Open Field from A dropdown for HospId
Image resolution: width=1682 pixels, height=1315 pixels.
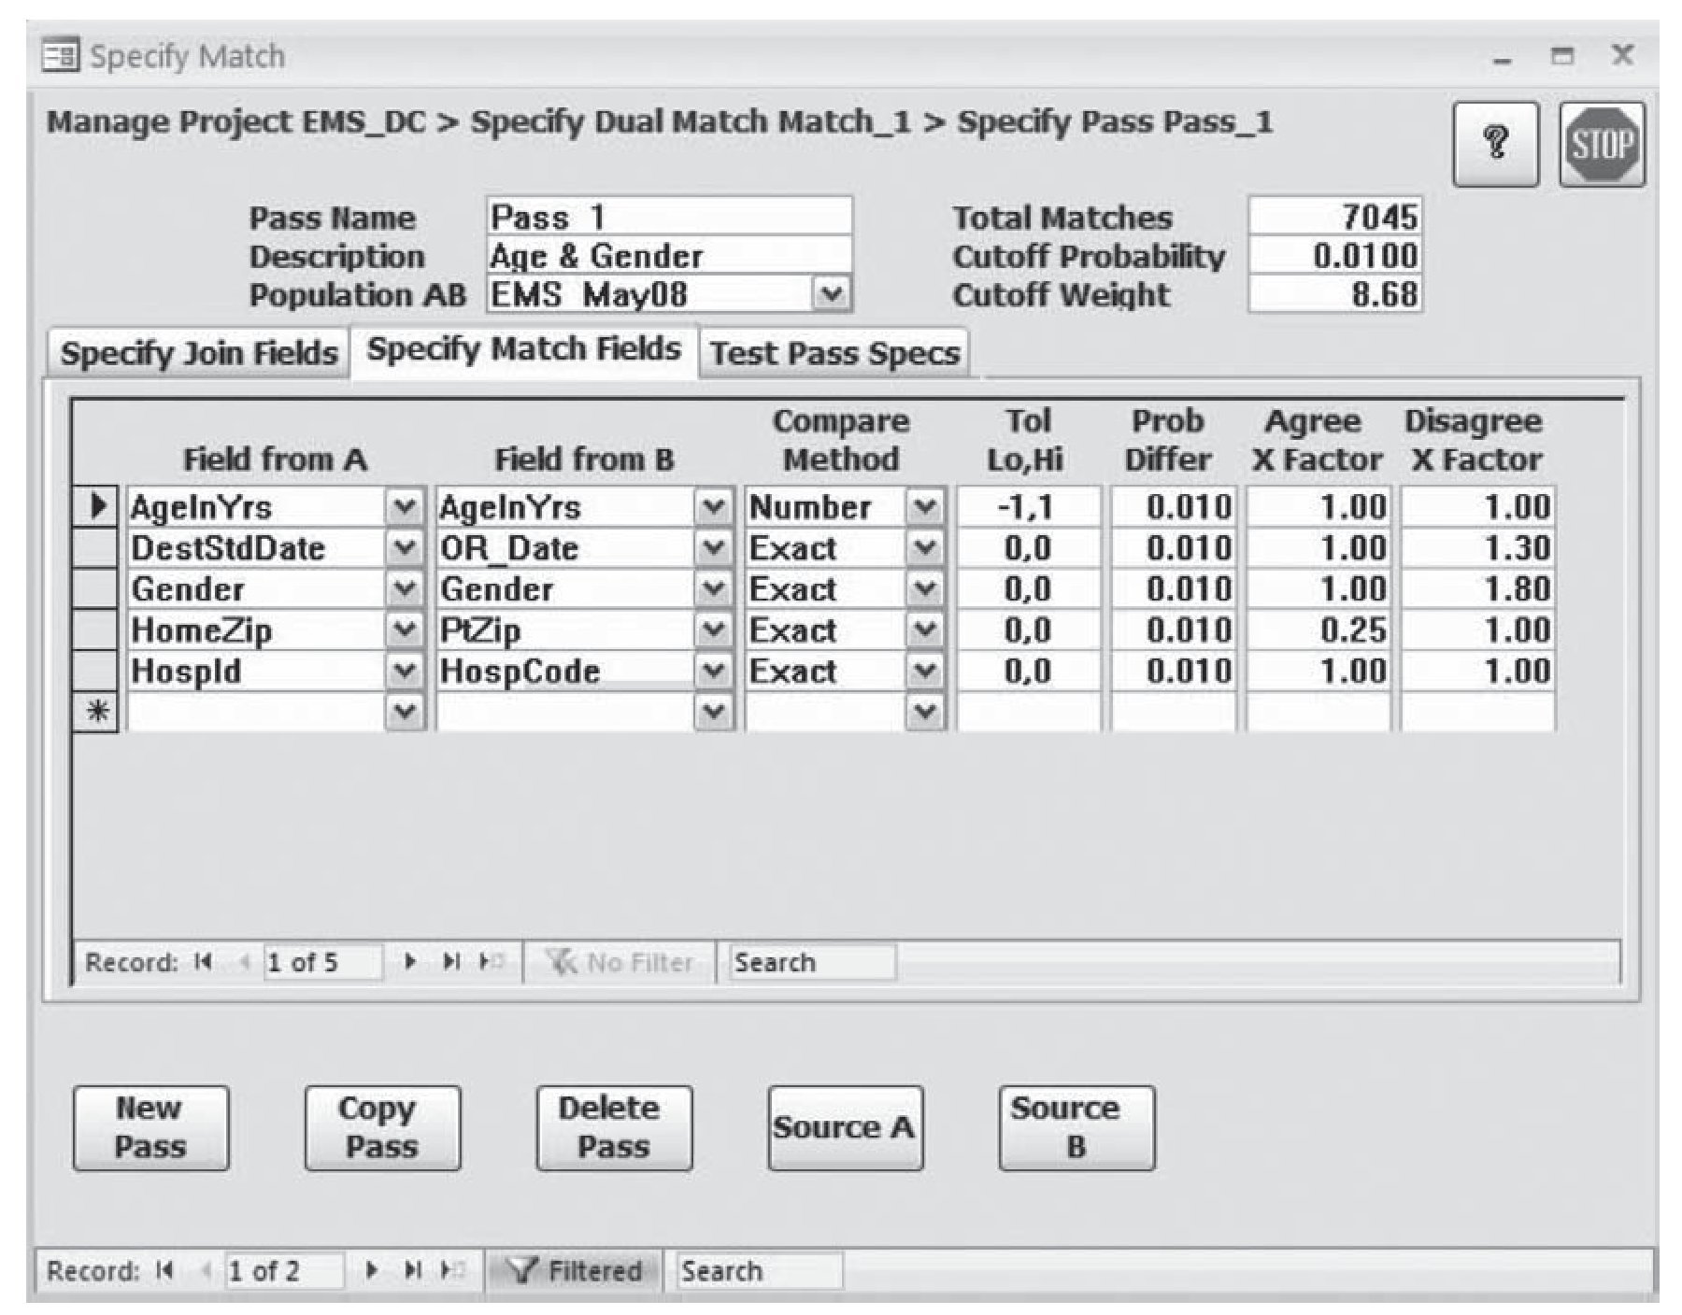tap(404, 671)
